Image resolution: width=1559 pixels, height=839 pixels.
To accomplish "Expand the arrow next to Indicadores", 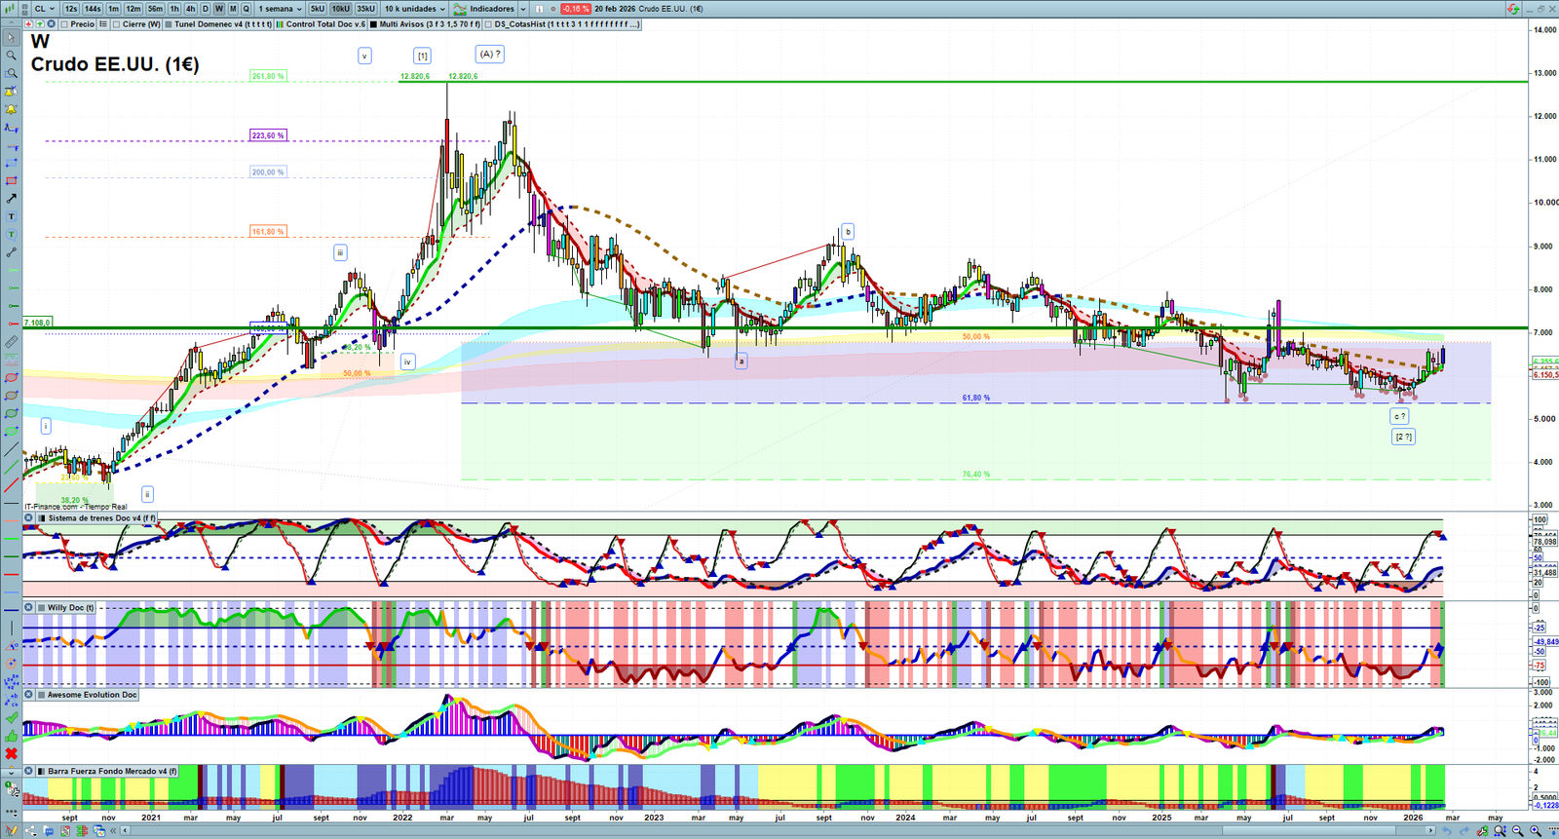I will tap(523, 9).
